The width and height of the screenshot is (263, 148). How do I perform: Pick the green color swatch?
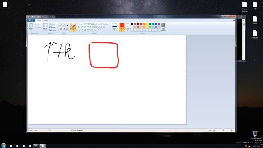150,24
